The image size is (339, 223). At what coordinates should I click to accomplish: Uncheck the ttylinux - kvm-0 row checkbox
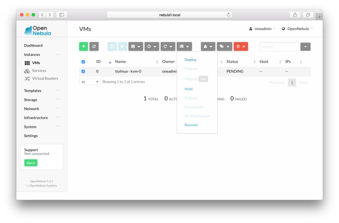[83, 71]
